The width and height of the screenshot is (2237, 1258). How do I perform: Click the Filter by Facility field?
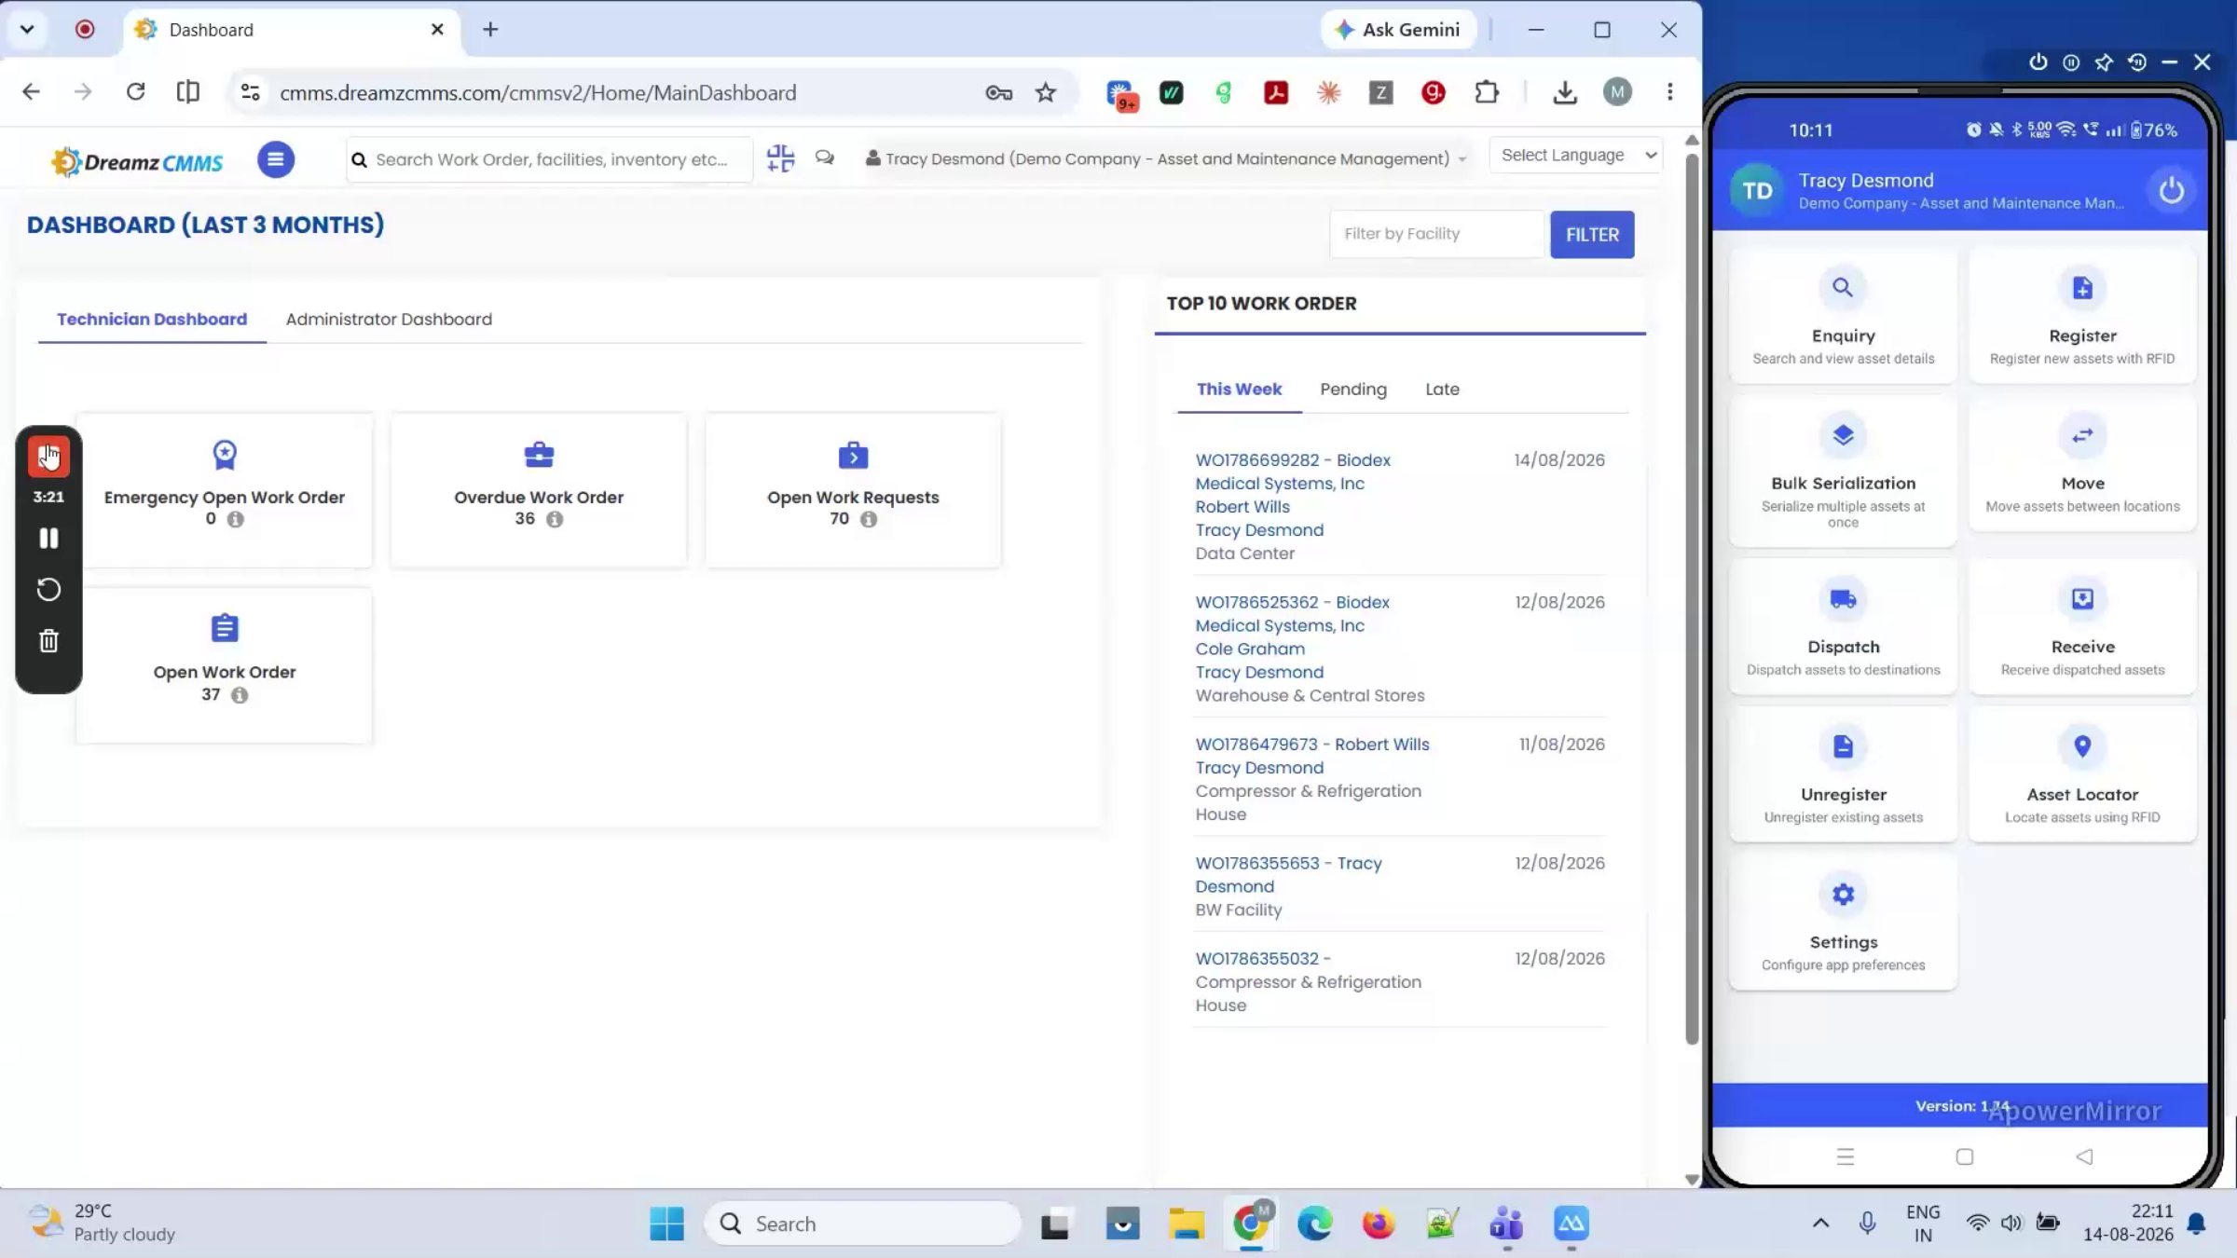click(1437, 234)
